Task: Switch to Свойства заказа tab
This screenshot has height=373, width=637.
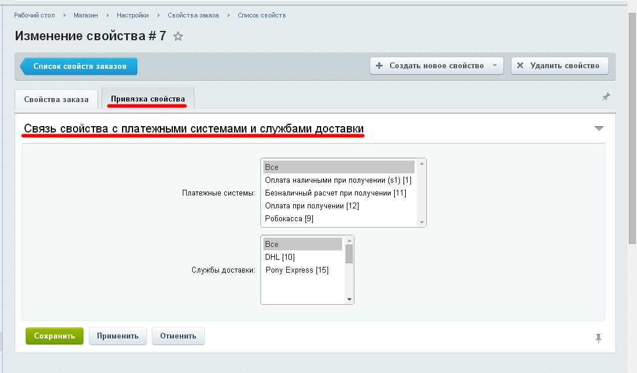Action: (x=56, y=100)
